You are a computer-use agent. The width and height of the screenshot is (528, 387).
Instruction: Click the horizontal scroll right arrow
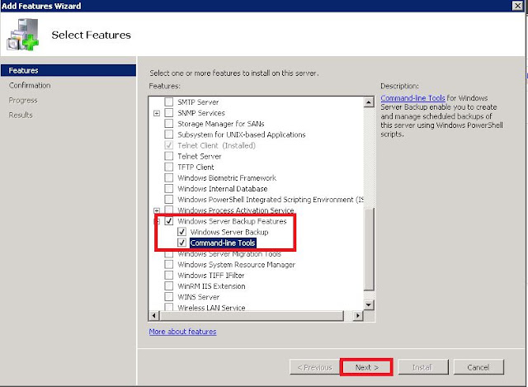357,315
